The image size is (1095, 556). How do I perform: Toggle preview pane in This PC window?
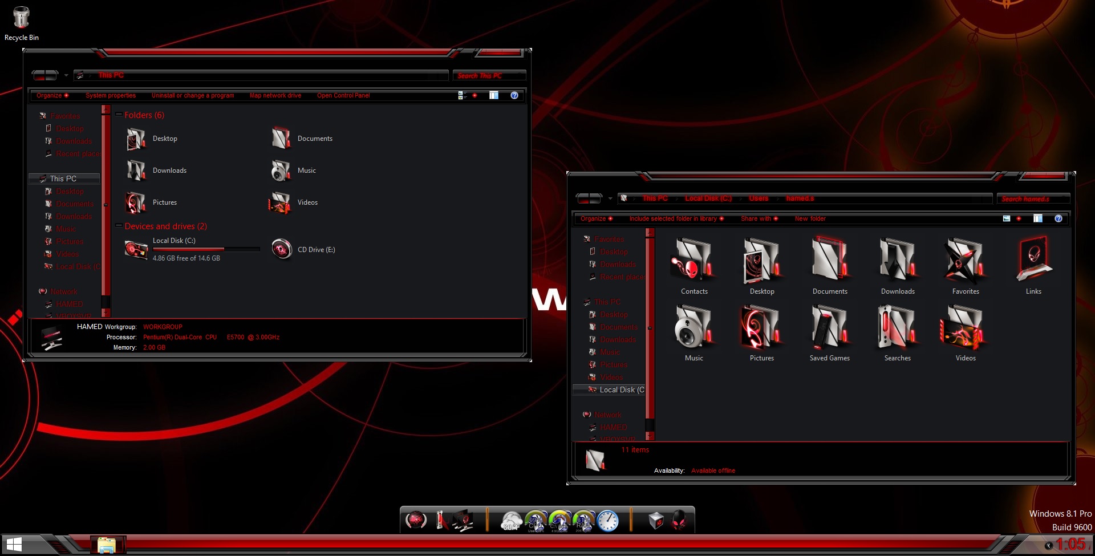click(x=494, y=95)
